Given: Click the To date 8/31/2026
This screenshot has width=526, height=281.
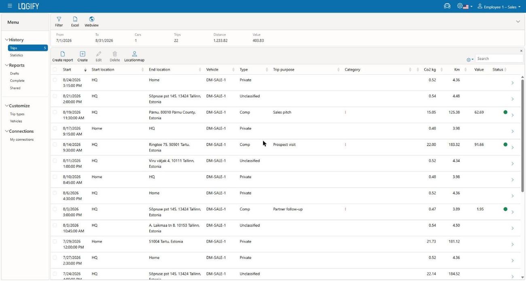Looking at the screenshot, I should [x=104, y=40].
